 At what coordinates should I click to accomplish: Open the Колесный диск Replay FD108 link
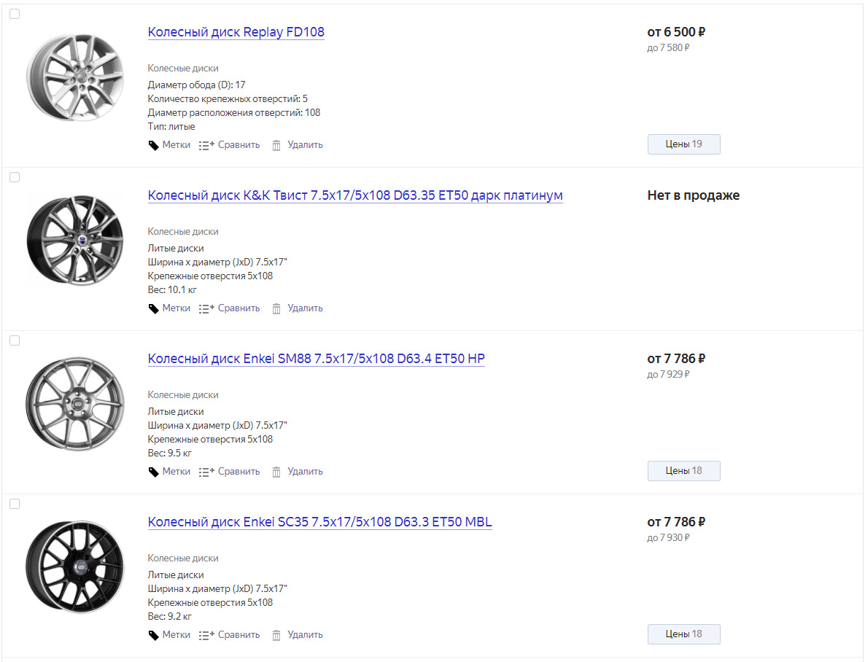(236, 32)
